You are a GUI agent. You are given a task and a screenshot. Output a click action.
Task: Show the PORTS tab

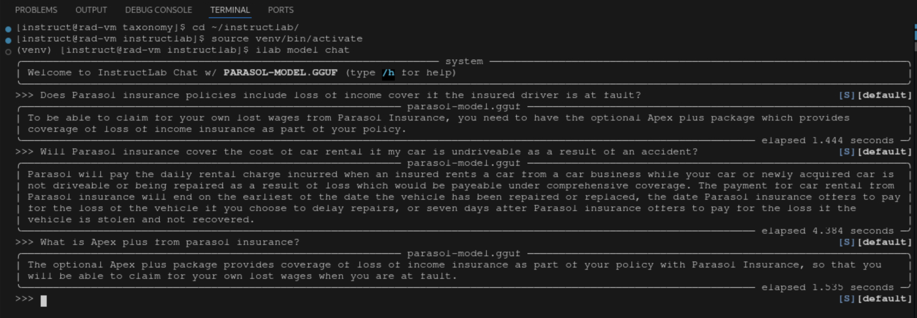(x=280, y=10)
